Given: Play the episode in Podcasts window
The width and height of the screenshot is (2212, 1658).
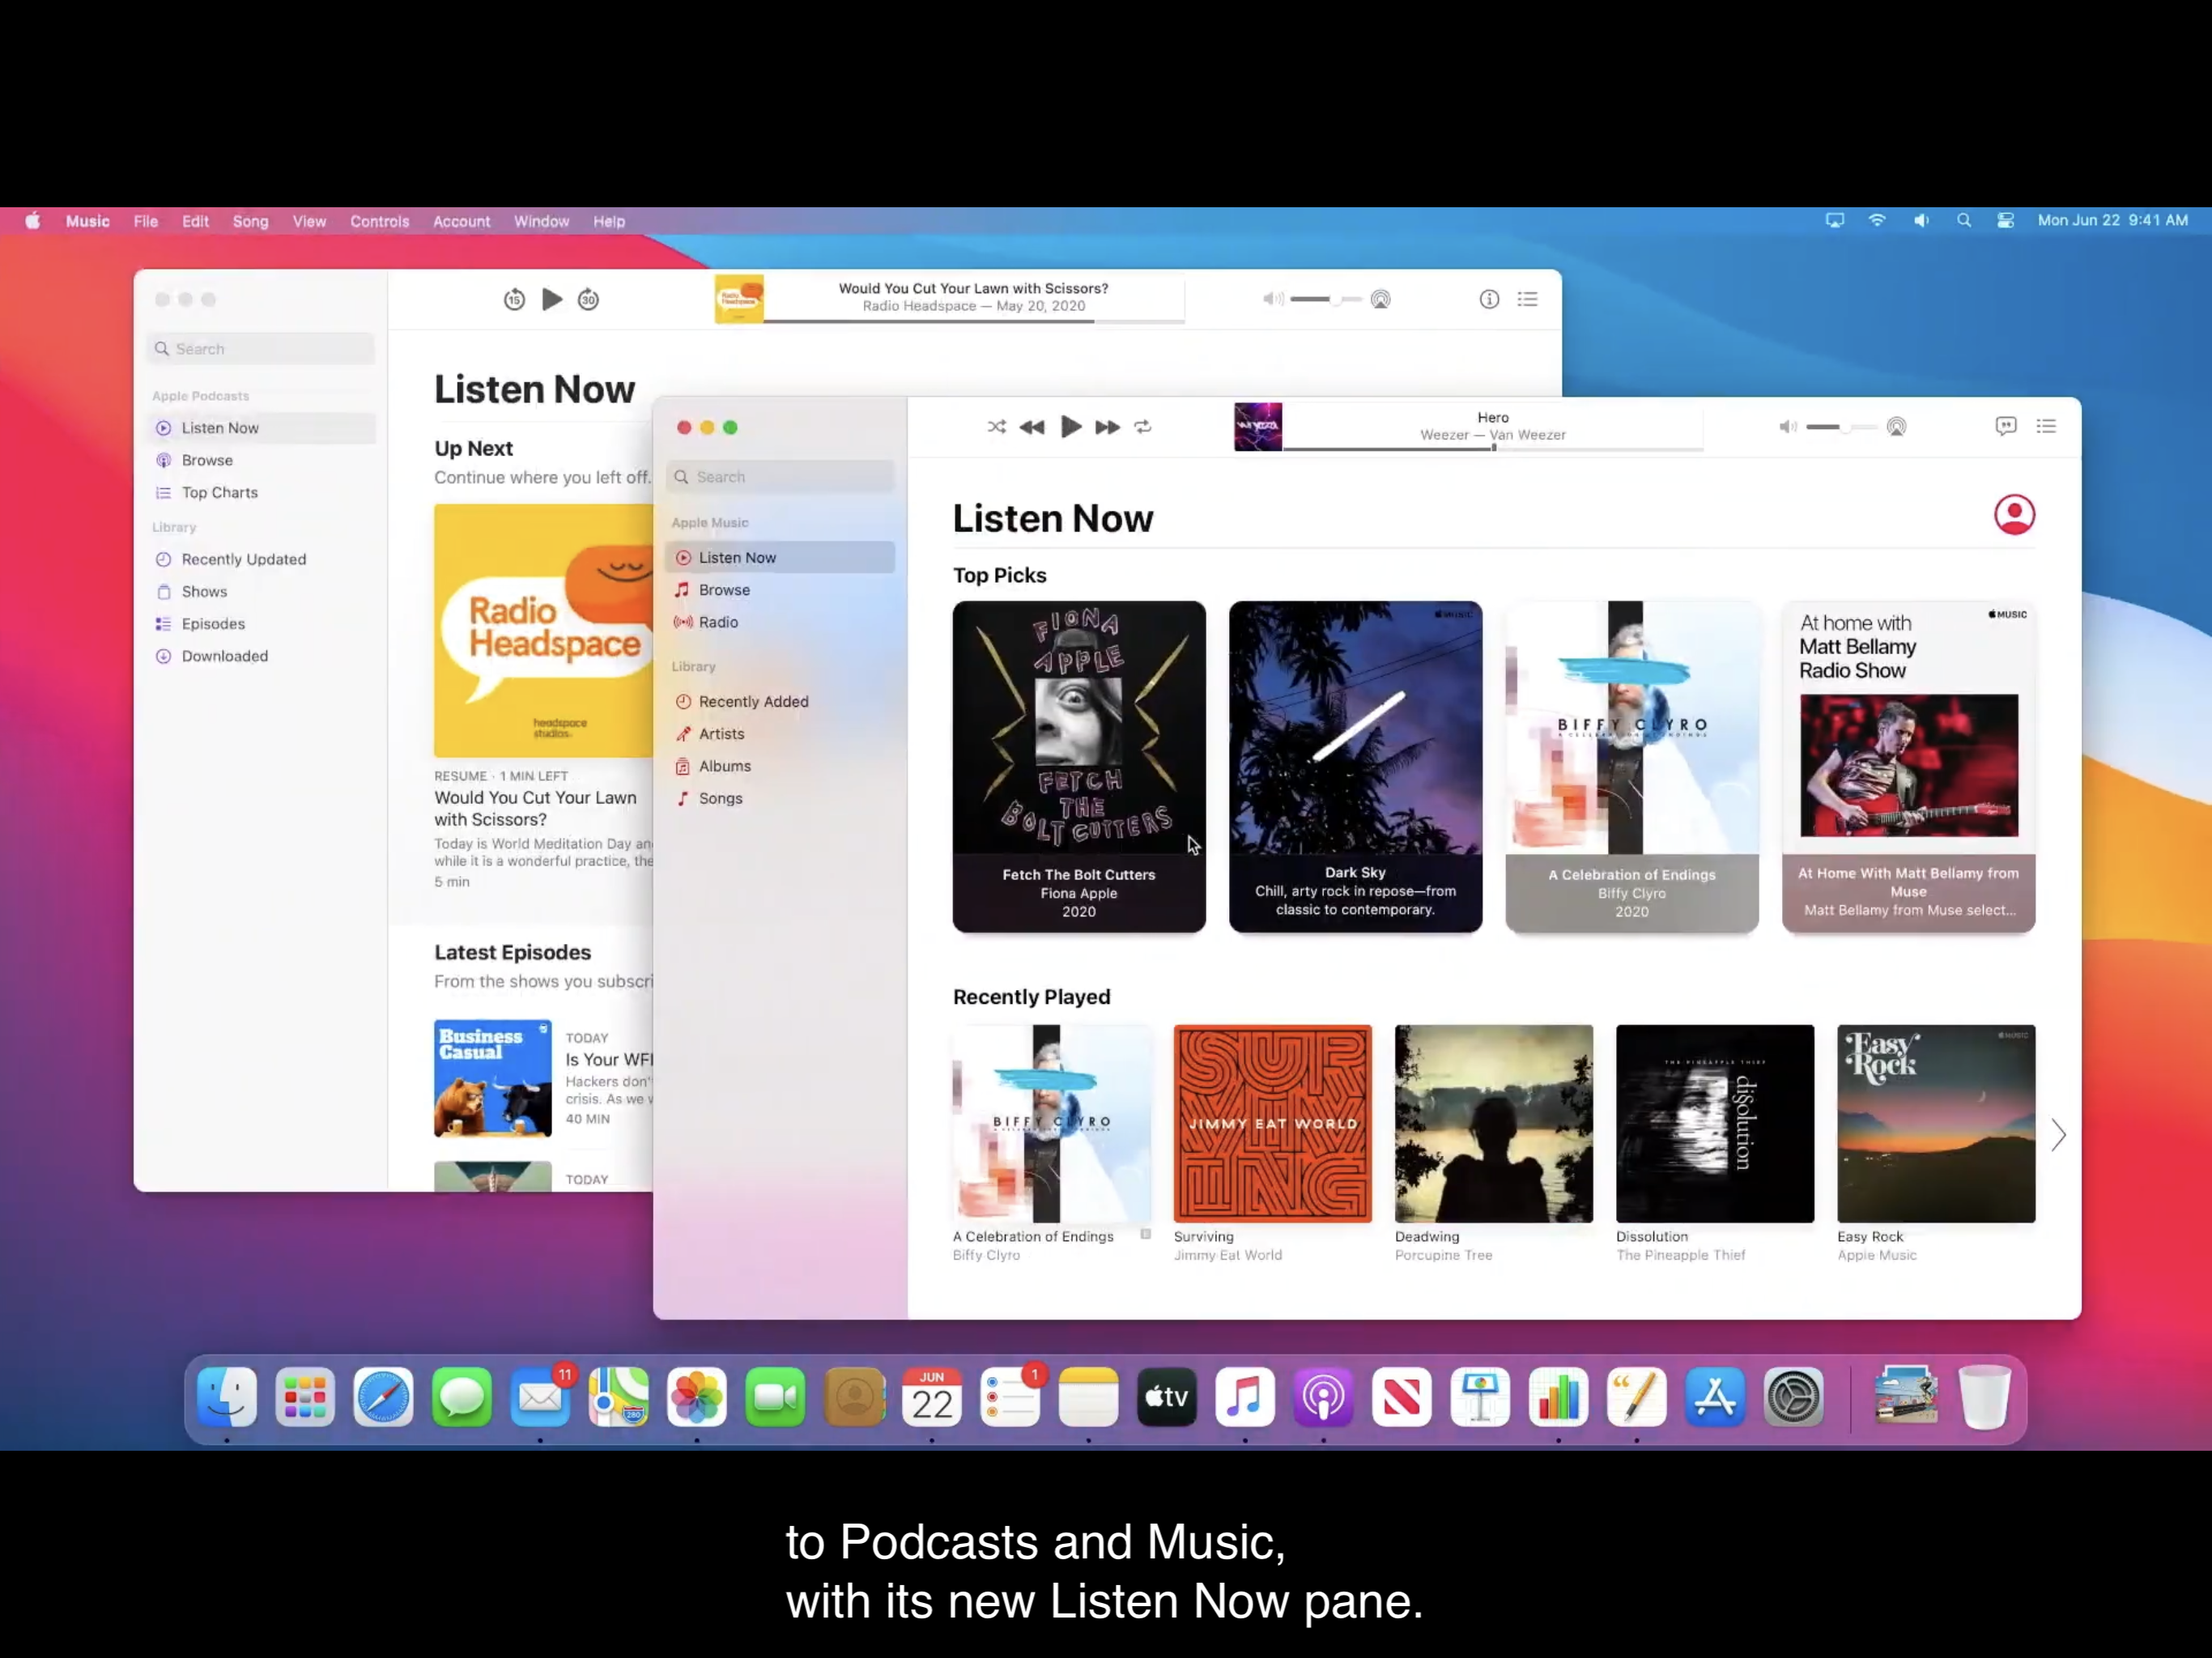Looking at the screenshot, I should (x=552, y=299).
